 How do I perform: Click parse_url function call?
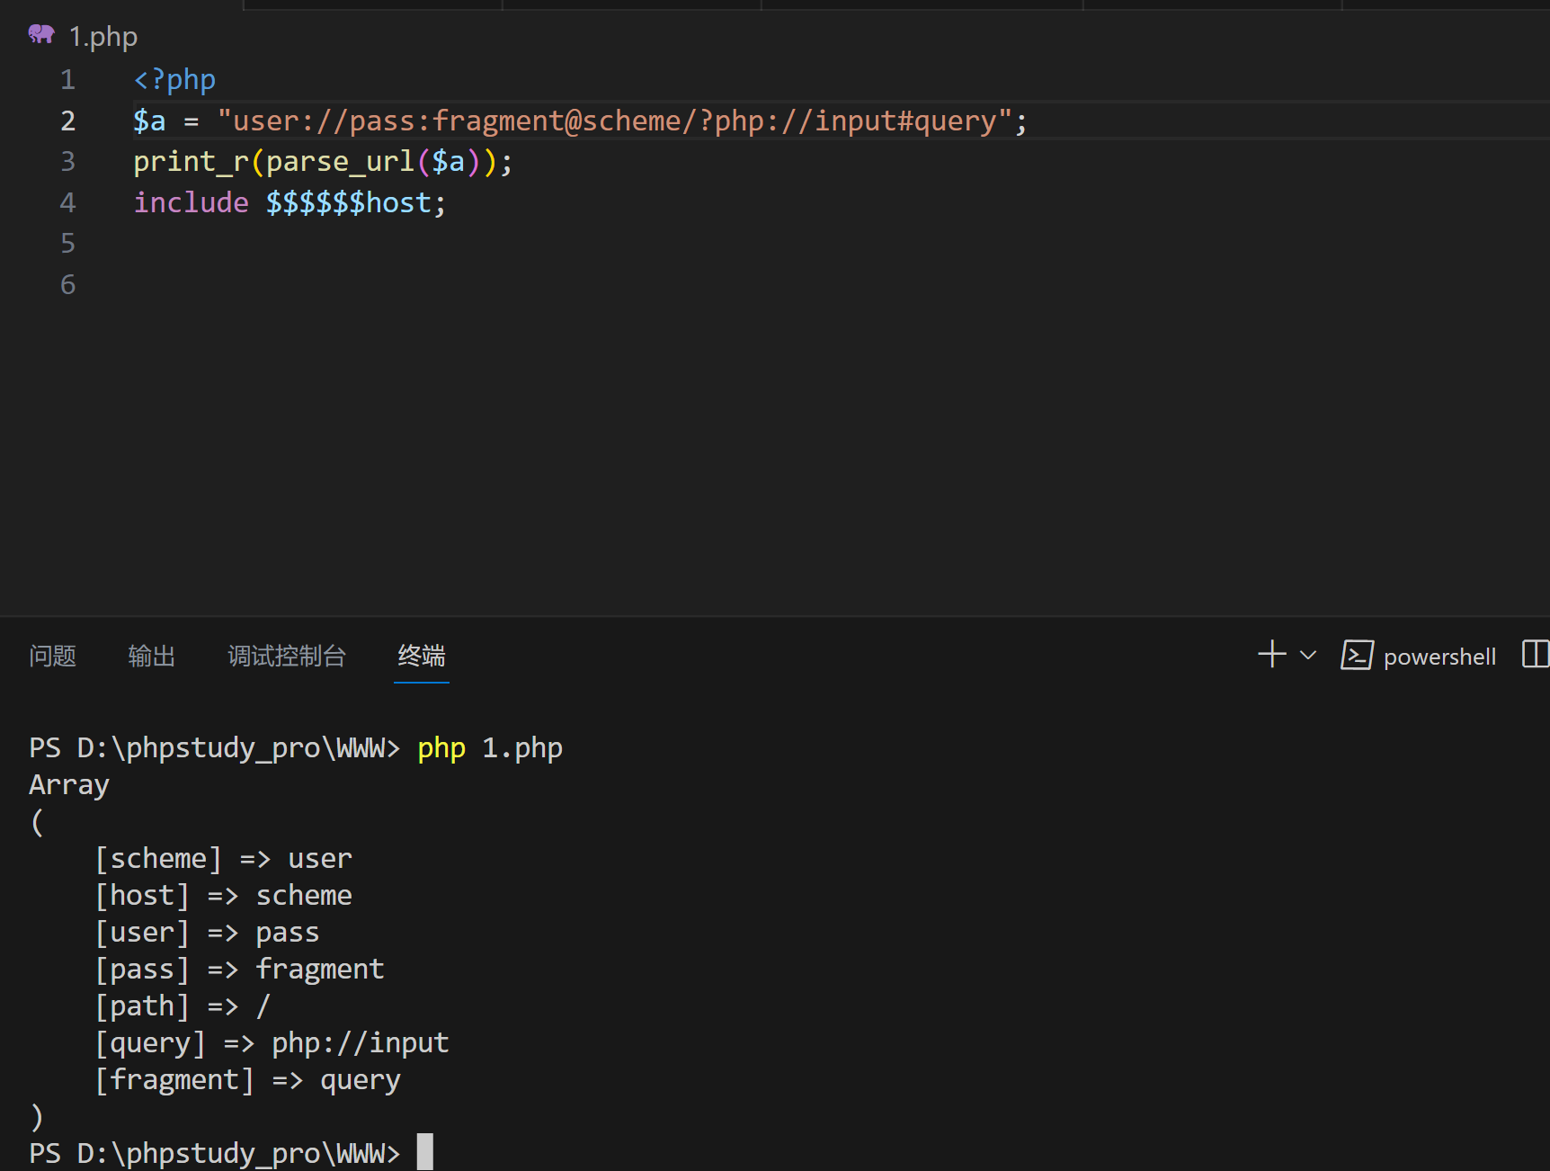tap(340, 162)
